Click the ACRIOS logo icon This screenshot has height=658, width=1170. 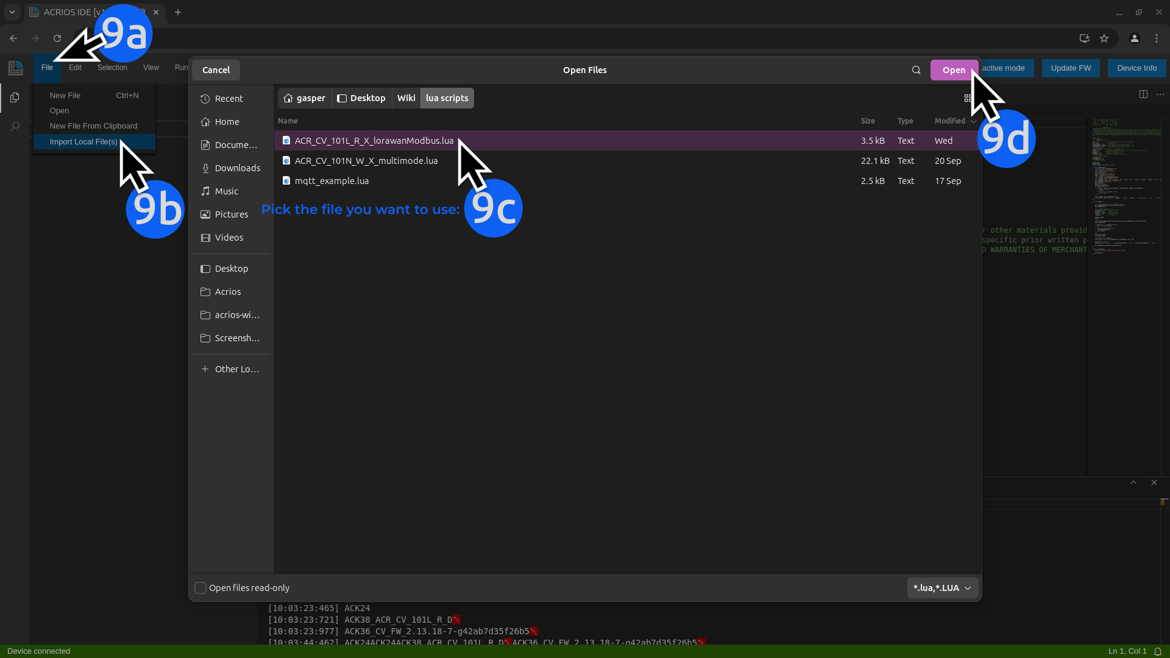16,68
